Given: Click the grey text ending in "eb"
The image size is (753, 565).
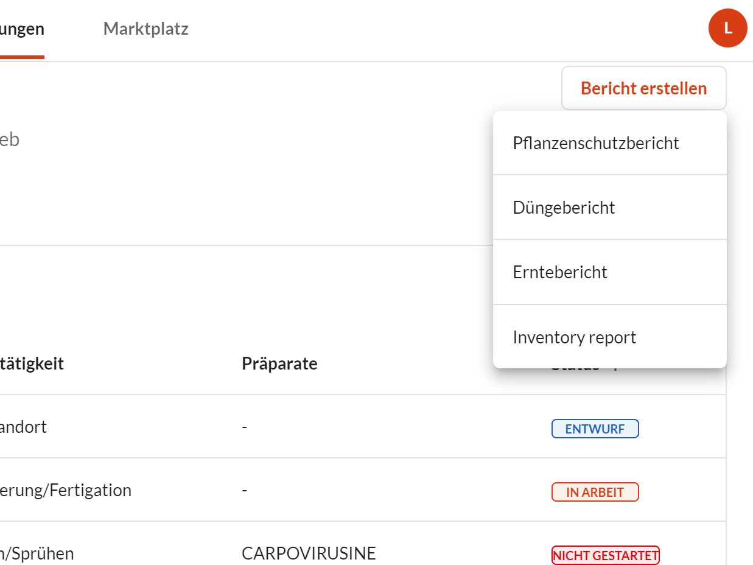Looking at the screenshot, I should pos(10,140).
